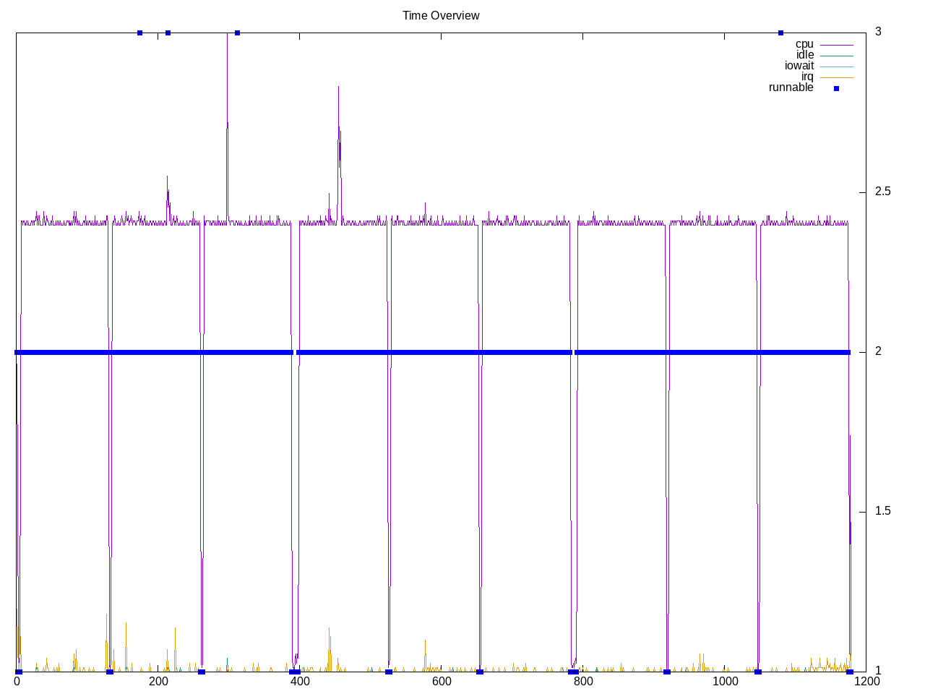Image resolution: width=925 pixels, height=694 pixels.
Task: Click the y-axis tick label 1.5
Action: 882,511
